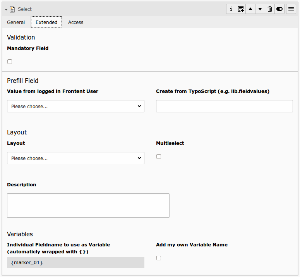This screenshot has height=277, width=300.
Task: Delete the Select record with trash icon
Action: pos(270,9)
